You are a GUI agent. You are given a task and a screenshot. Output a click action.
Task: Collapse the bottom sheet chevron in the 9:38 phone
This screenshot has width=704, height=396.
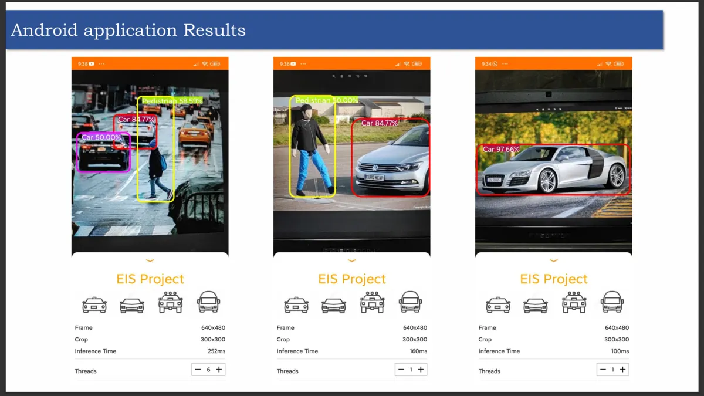pos(150,260)
